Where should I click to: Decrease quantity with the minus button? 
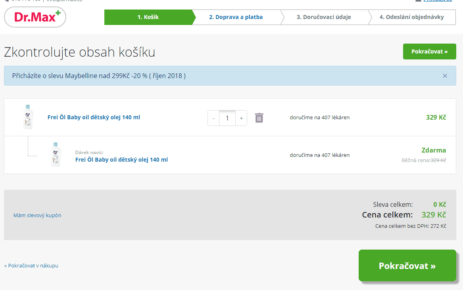click(213, 118)
